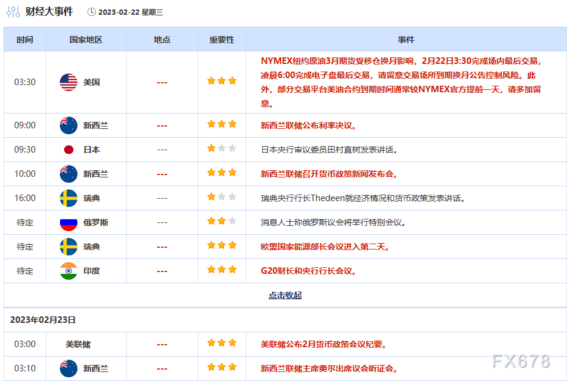The image size is (568, 382).
Task: Click the 日本 flag icon
Action: pos(69,149)
